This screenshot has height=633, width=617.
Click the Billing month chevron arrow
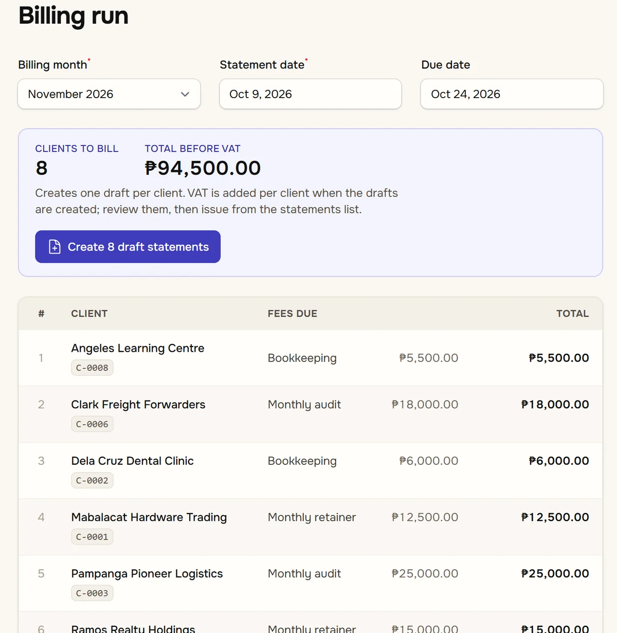tap(185, 94)
